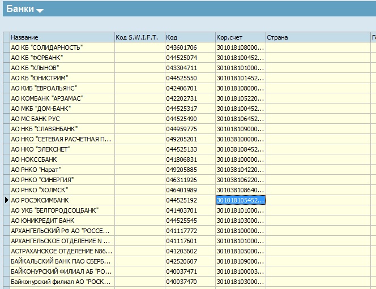The width and height of the screenshot is (376, 289).
Task: Select АО НКБ "СЛАВЯНБАНК" name cell
Action: point(62,129)
